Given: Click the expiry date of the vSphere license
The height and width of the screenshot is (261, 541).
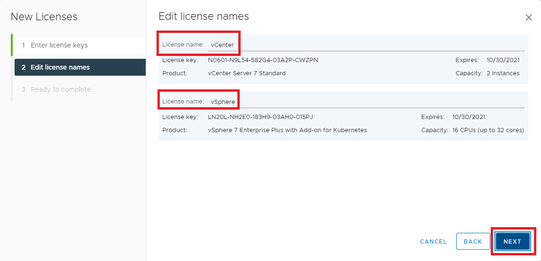Looking at the screenshot, I should pyautogui.click(x=469, y=117).
